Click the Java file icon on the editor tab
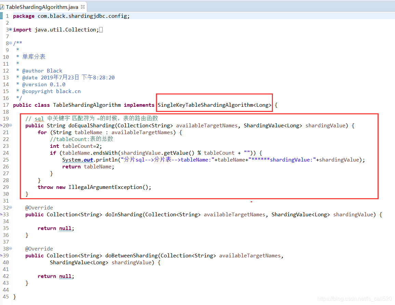395x305 pixels. point(3,6)
